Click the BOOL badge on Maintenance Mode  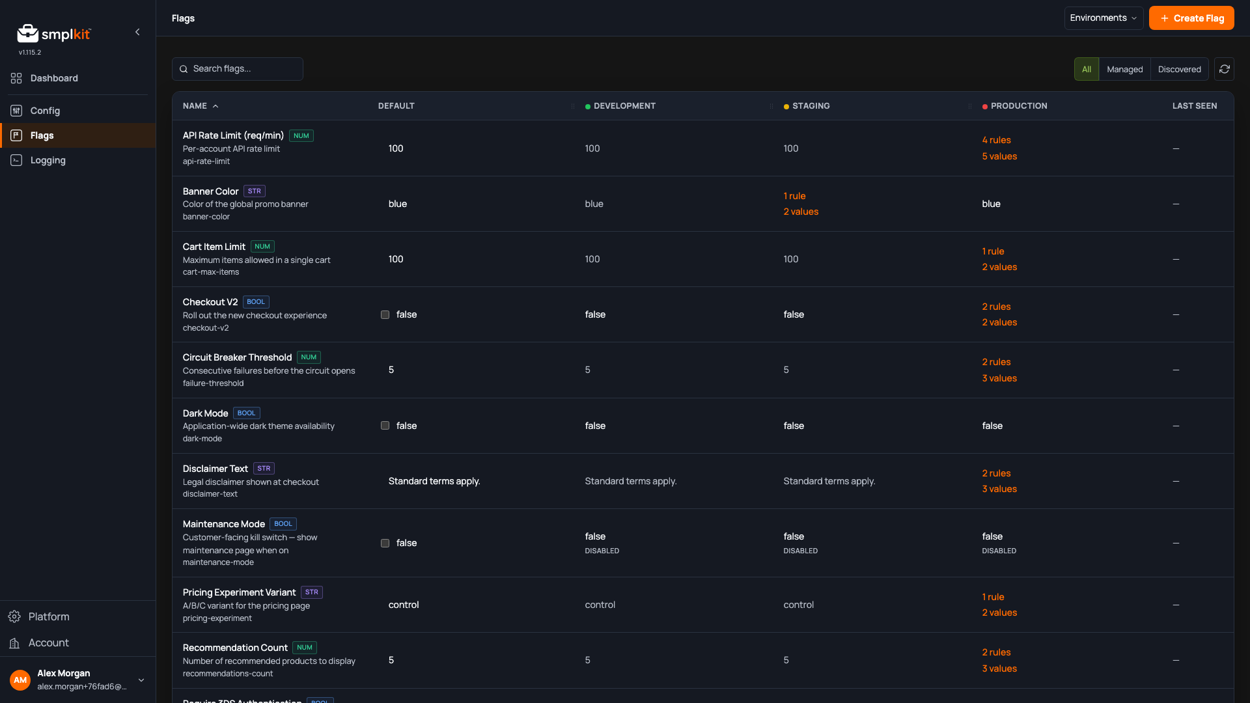283,524
